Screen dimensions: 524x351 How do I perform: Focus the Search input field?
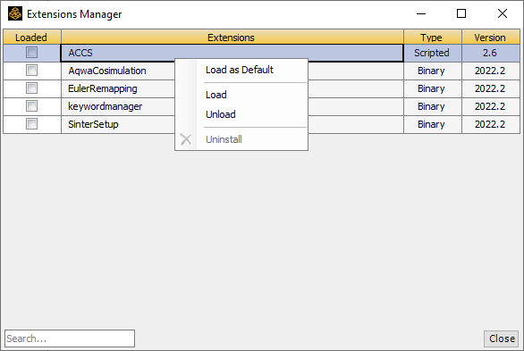[x=70, y=338]
